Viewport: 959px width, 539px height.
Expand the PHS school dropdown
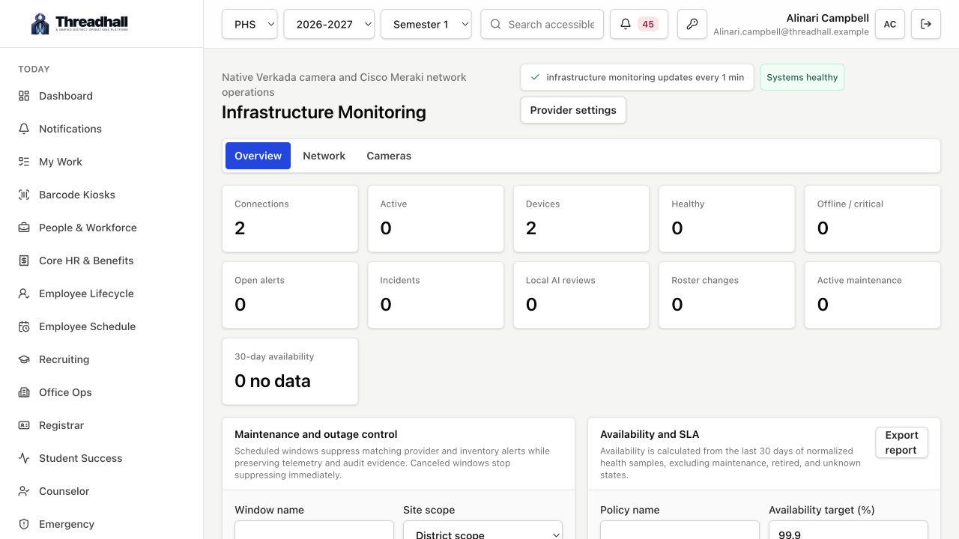(x=249, y=24)
